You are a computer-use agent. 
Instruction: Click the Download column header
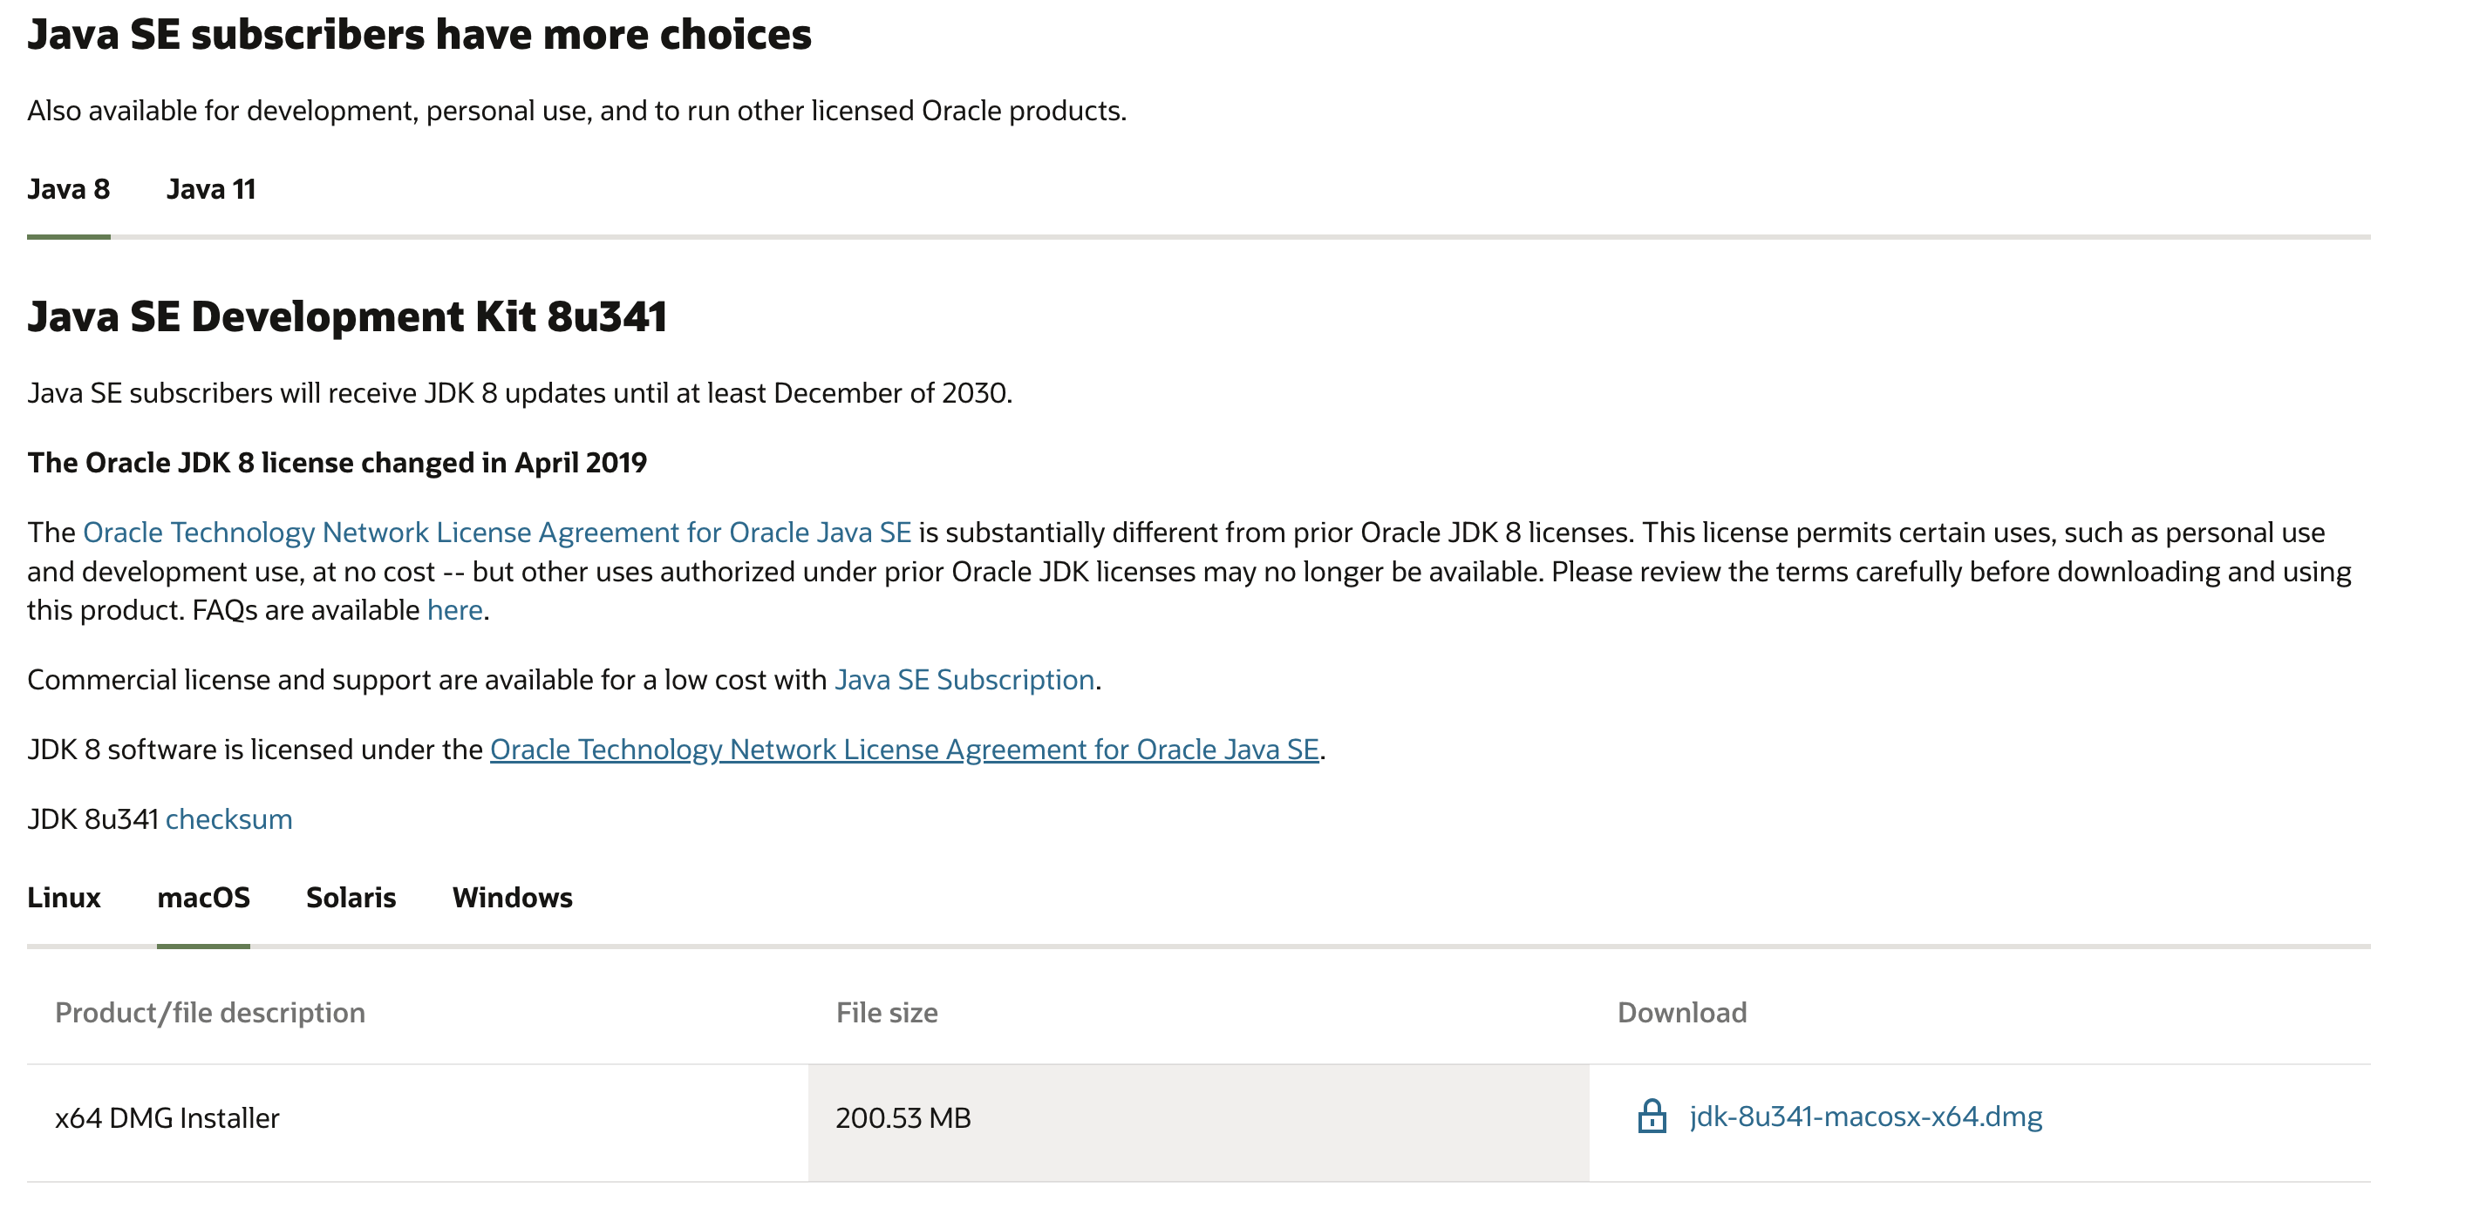point(1682,1012)
